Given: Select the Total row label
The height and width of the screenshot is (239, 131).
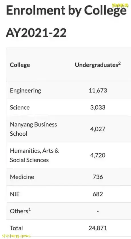Looking at the screenshot, I should point(16,228).
